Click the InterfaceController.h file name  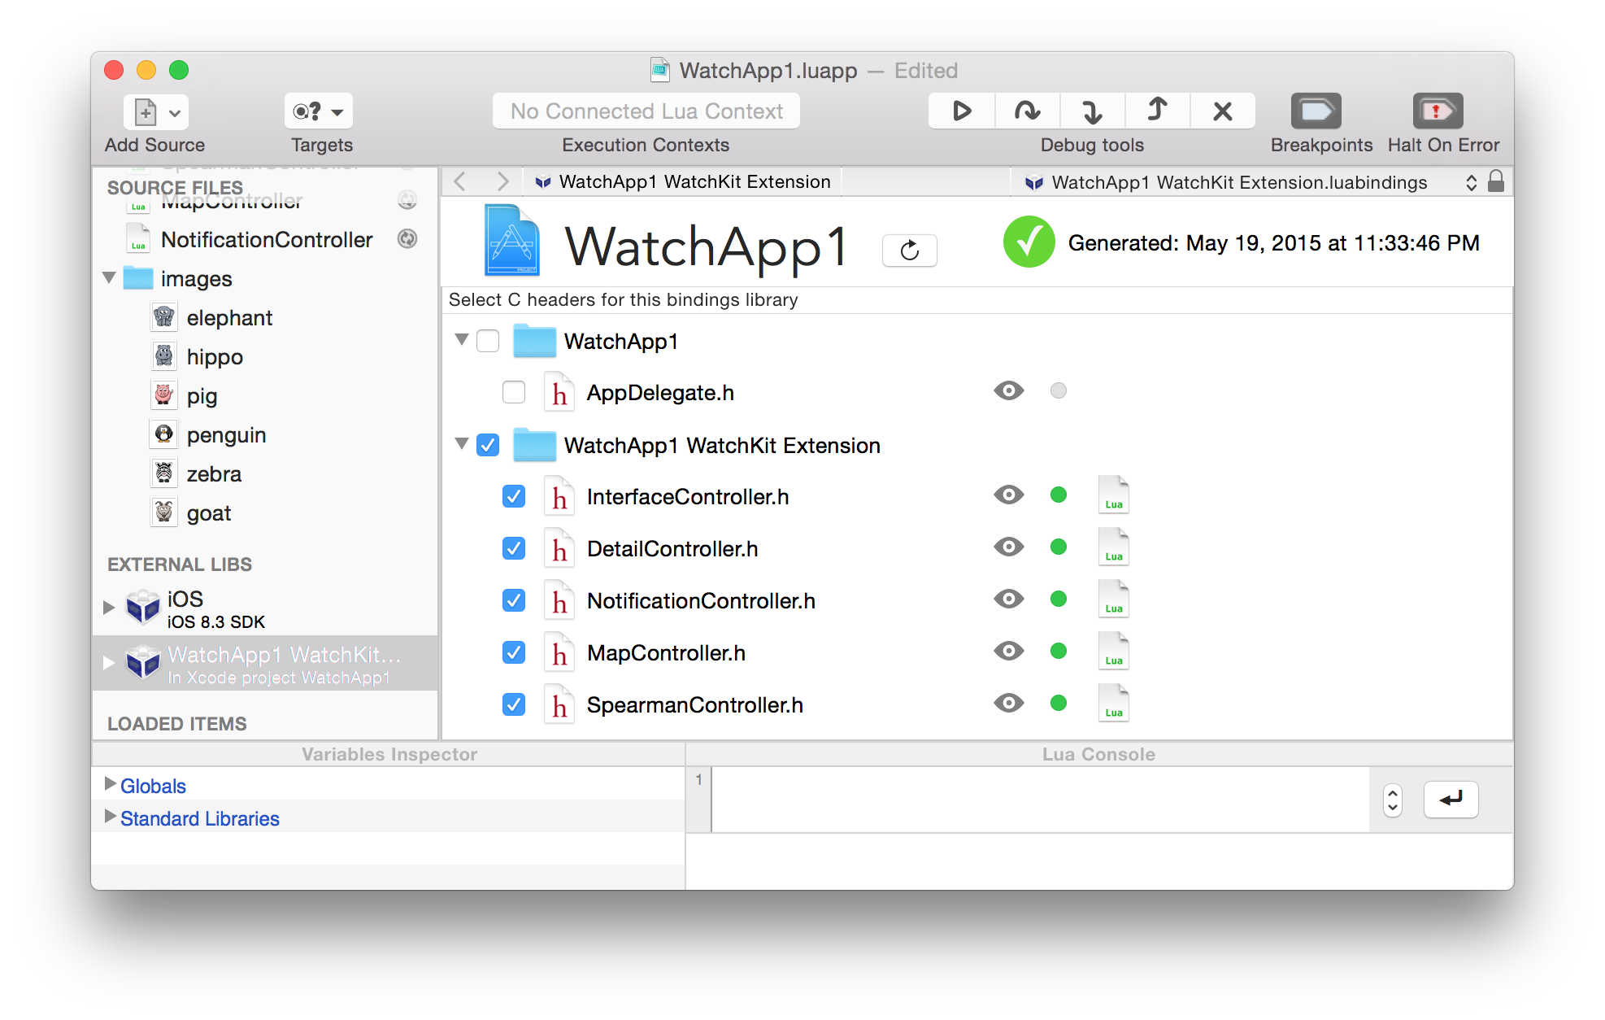(x=688, y=496)
